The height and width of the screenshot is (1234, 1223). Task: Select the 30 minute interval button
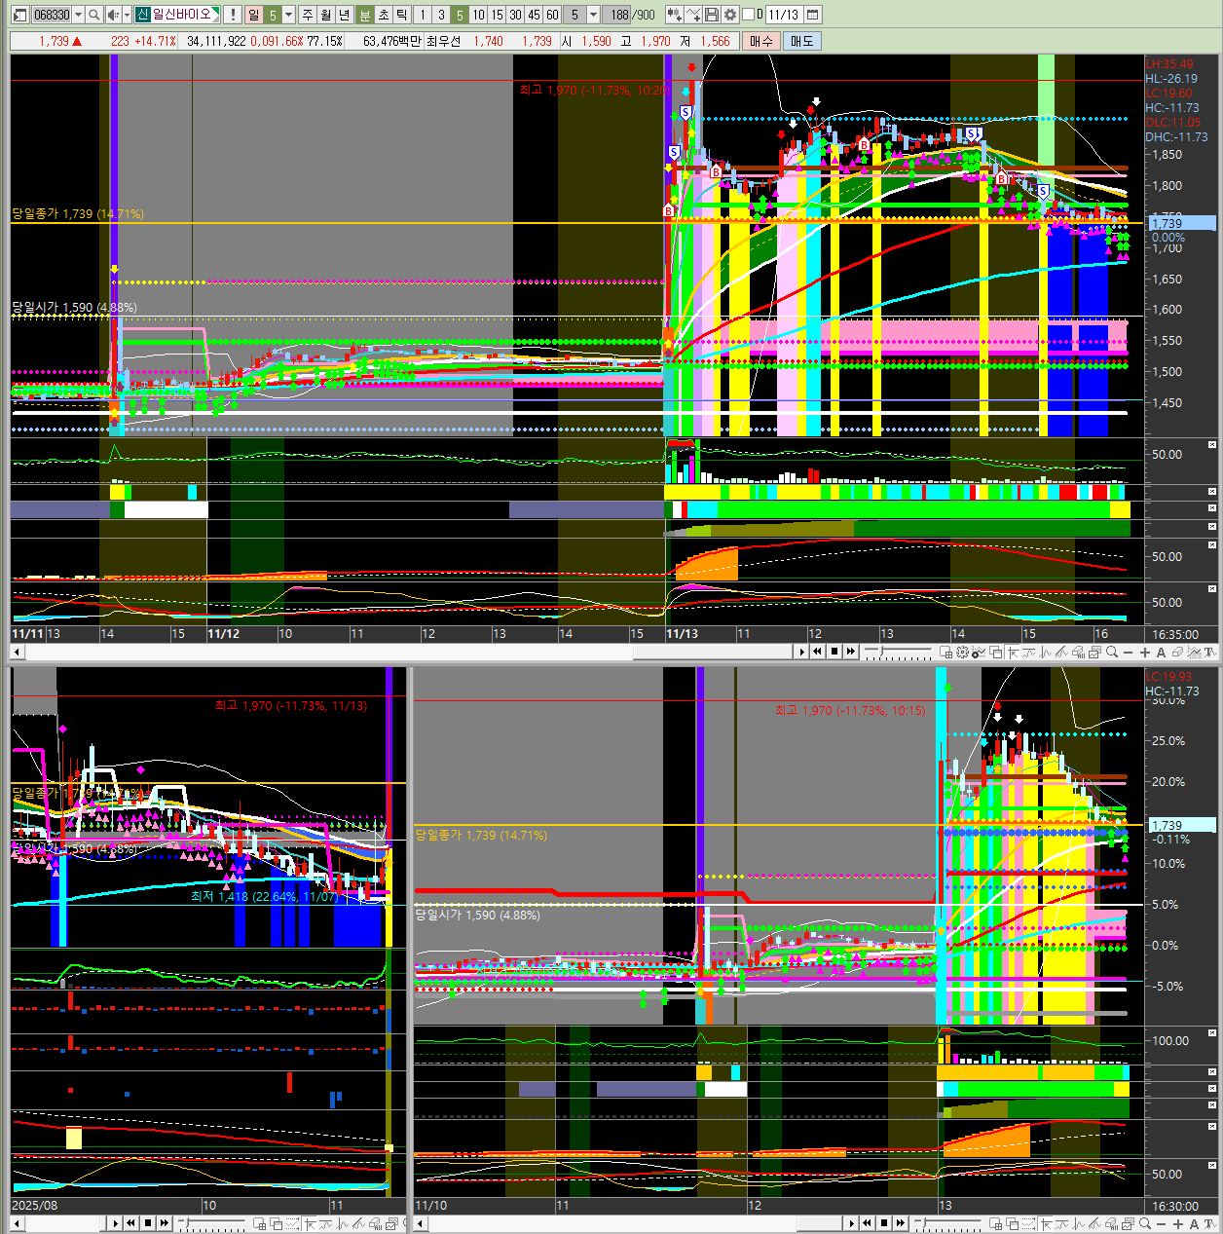click(515, 15)
